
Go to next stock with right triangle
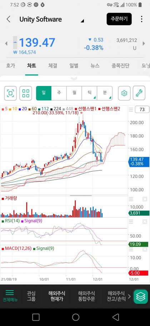[144, 44]
